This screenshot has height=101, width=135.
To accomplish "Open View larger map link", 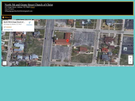I will coord(8,30).
